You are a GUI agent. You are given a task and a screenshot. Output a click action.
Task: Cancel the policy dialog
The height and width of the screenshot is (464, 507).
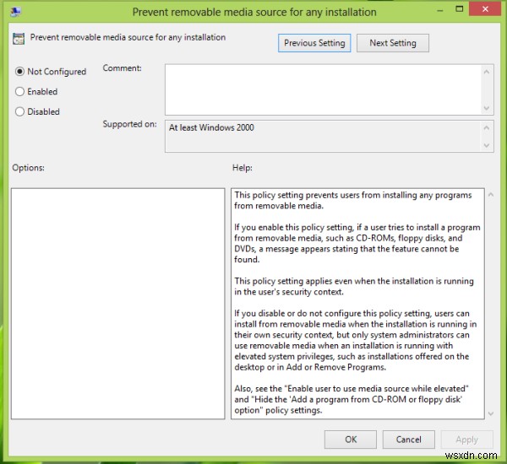[409, 440]
